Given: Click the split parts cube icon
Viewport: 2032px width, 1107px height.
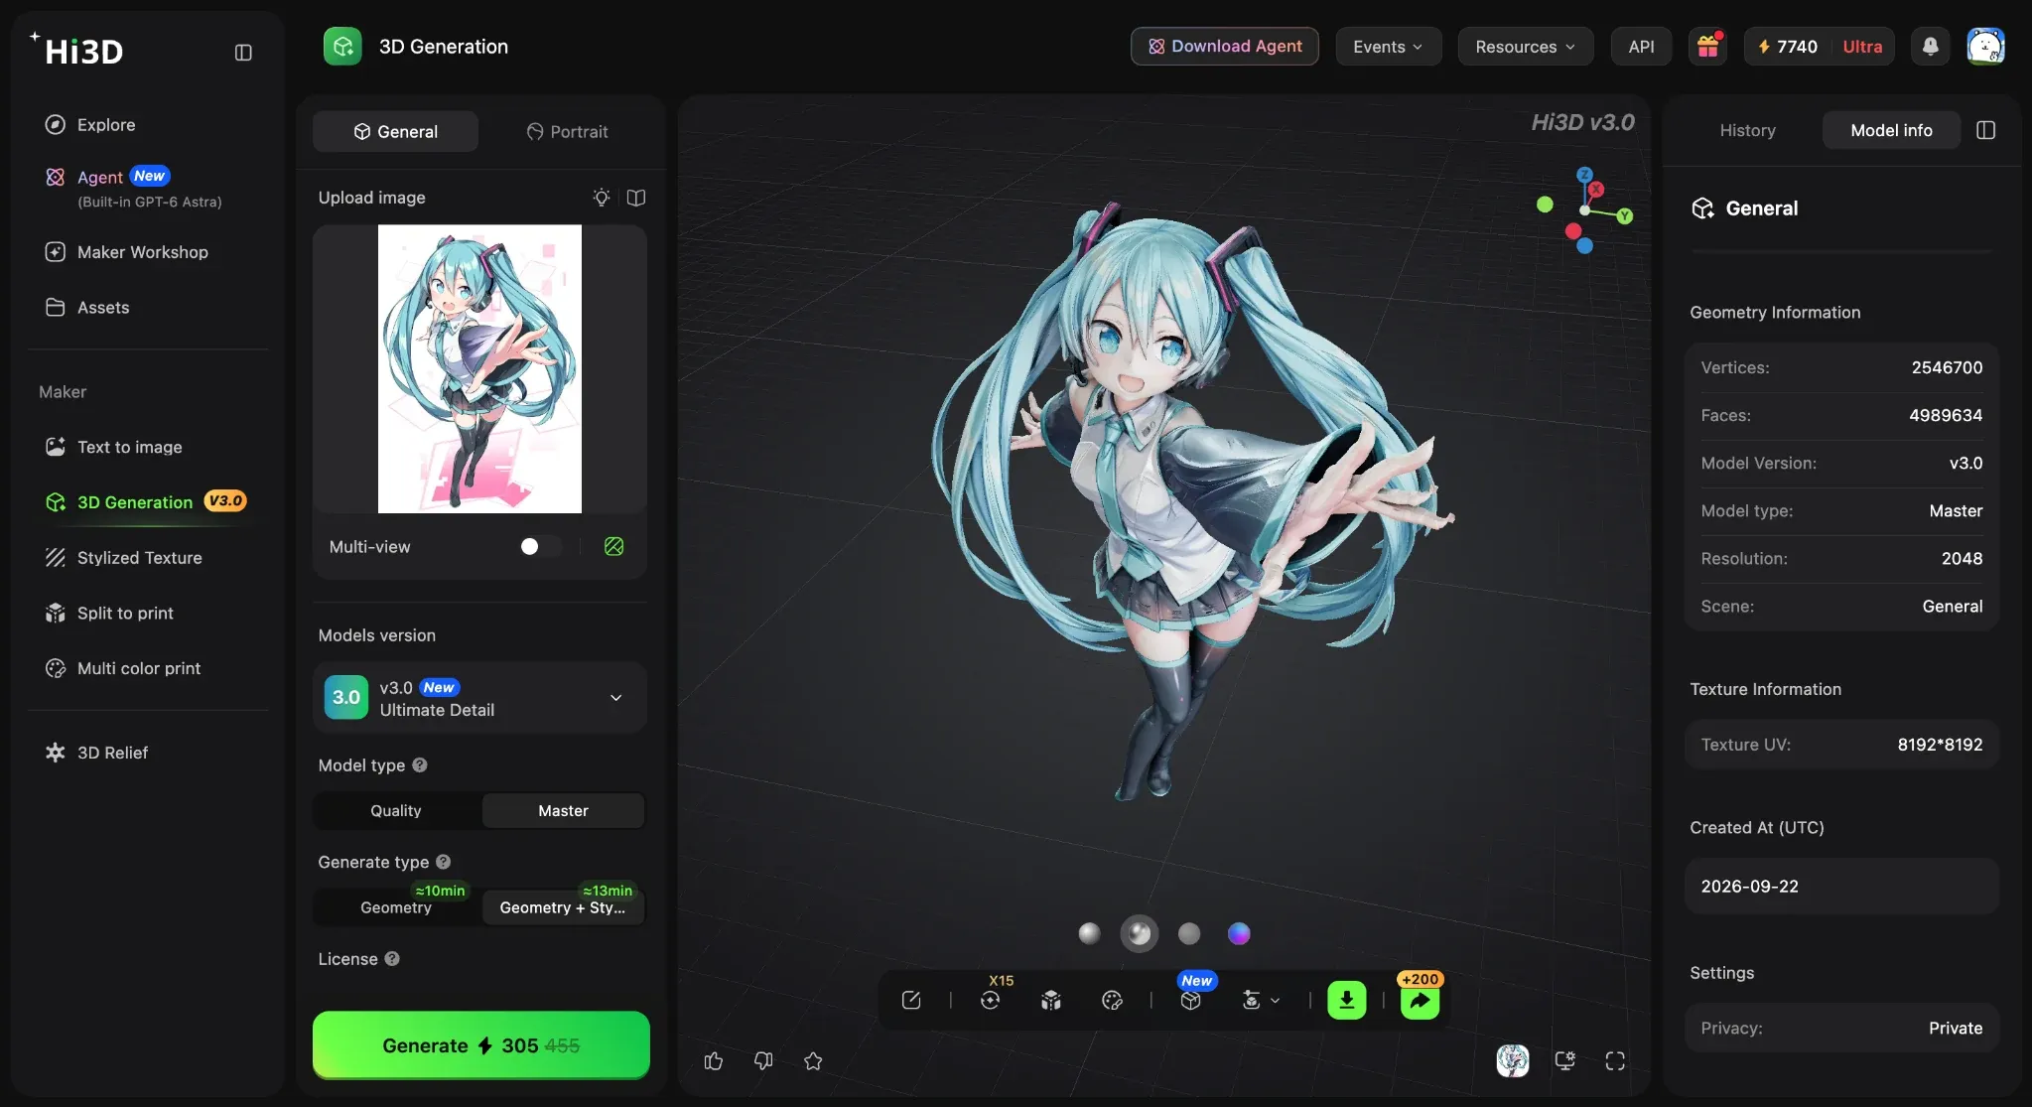Looking at the screenshot, I should point(1051,1001).
